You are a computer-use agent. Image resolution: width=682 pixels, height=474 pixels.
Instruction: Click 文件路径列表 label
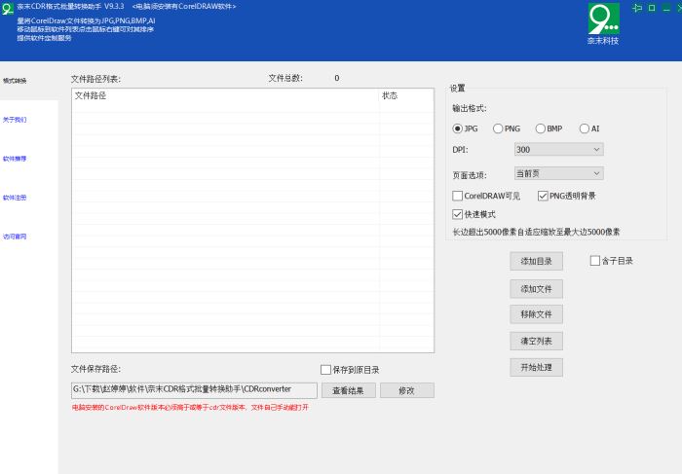(95, 79)
